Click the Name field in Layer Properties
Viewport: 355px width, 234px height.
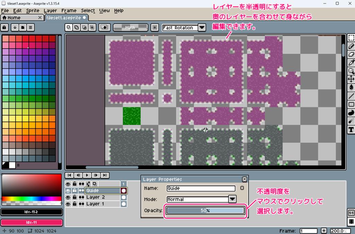(200, 189)
